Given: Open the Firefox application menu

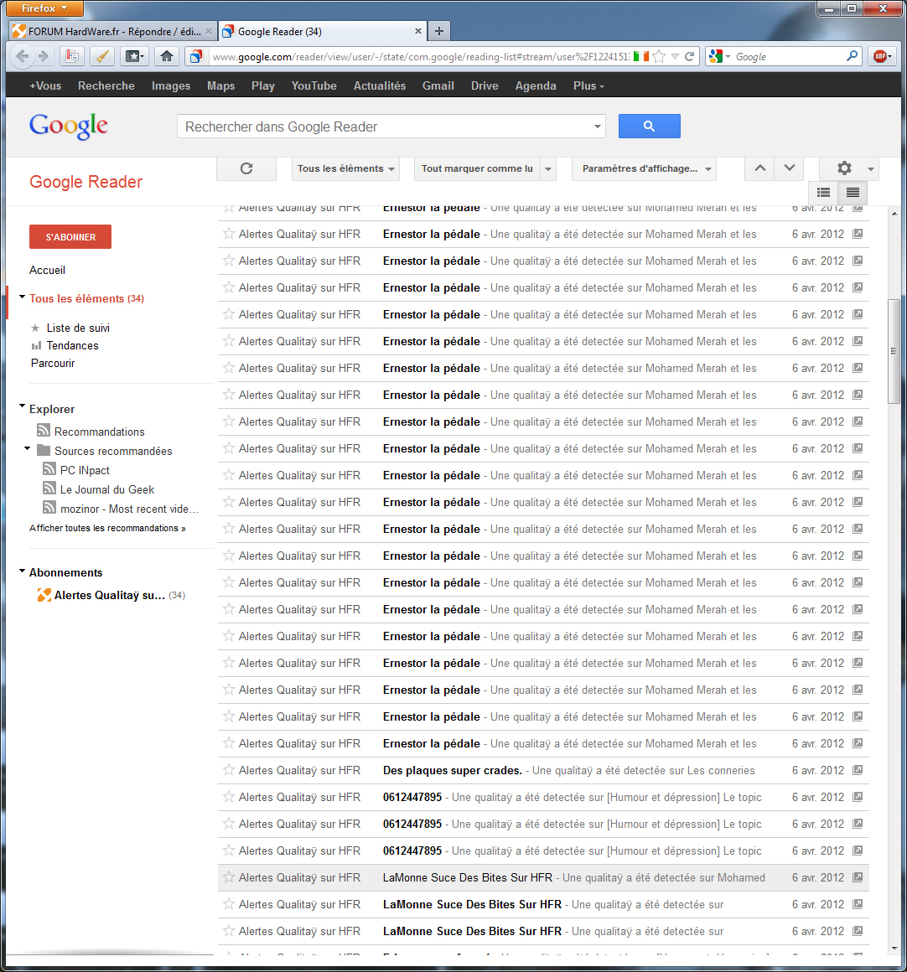Looking at the screenshot, I should point(44,8).
